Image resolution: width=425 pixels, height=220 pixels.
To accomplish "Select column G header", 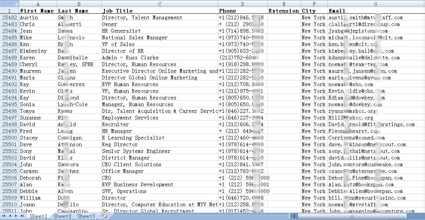I will click(x=376, y=4).
